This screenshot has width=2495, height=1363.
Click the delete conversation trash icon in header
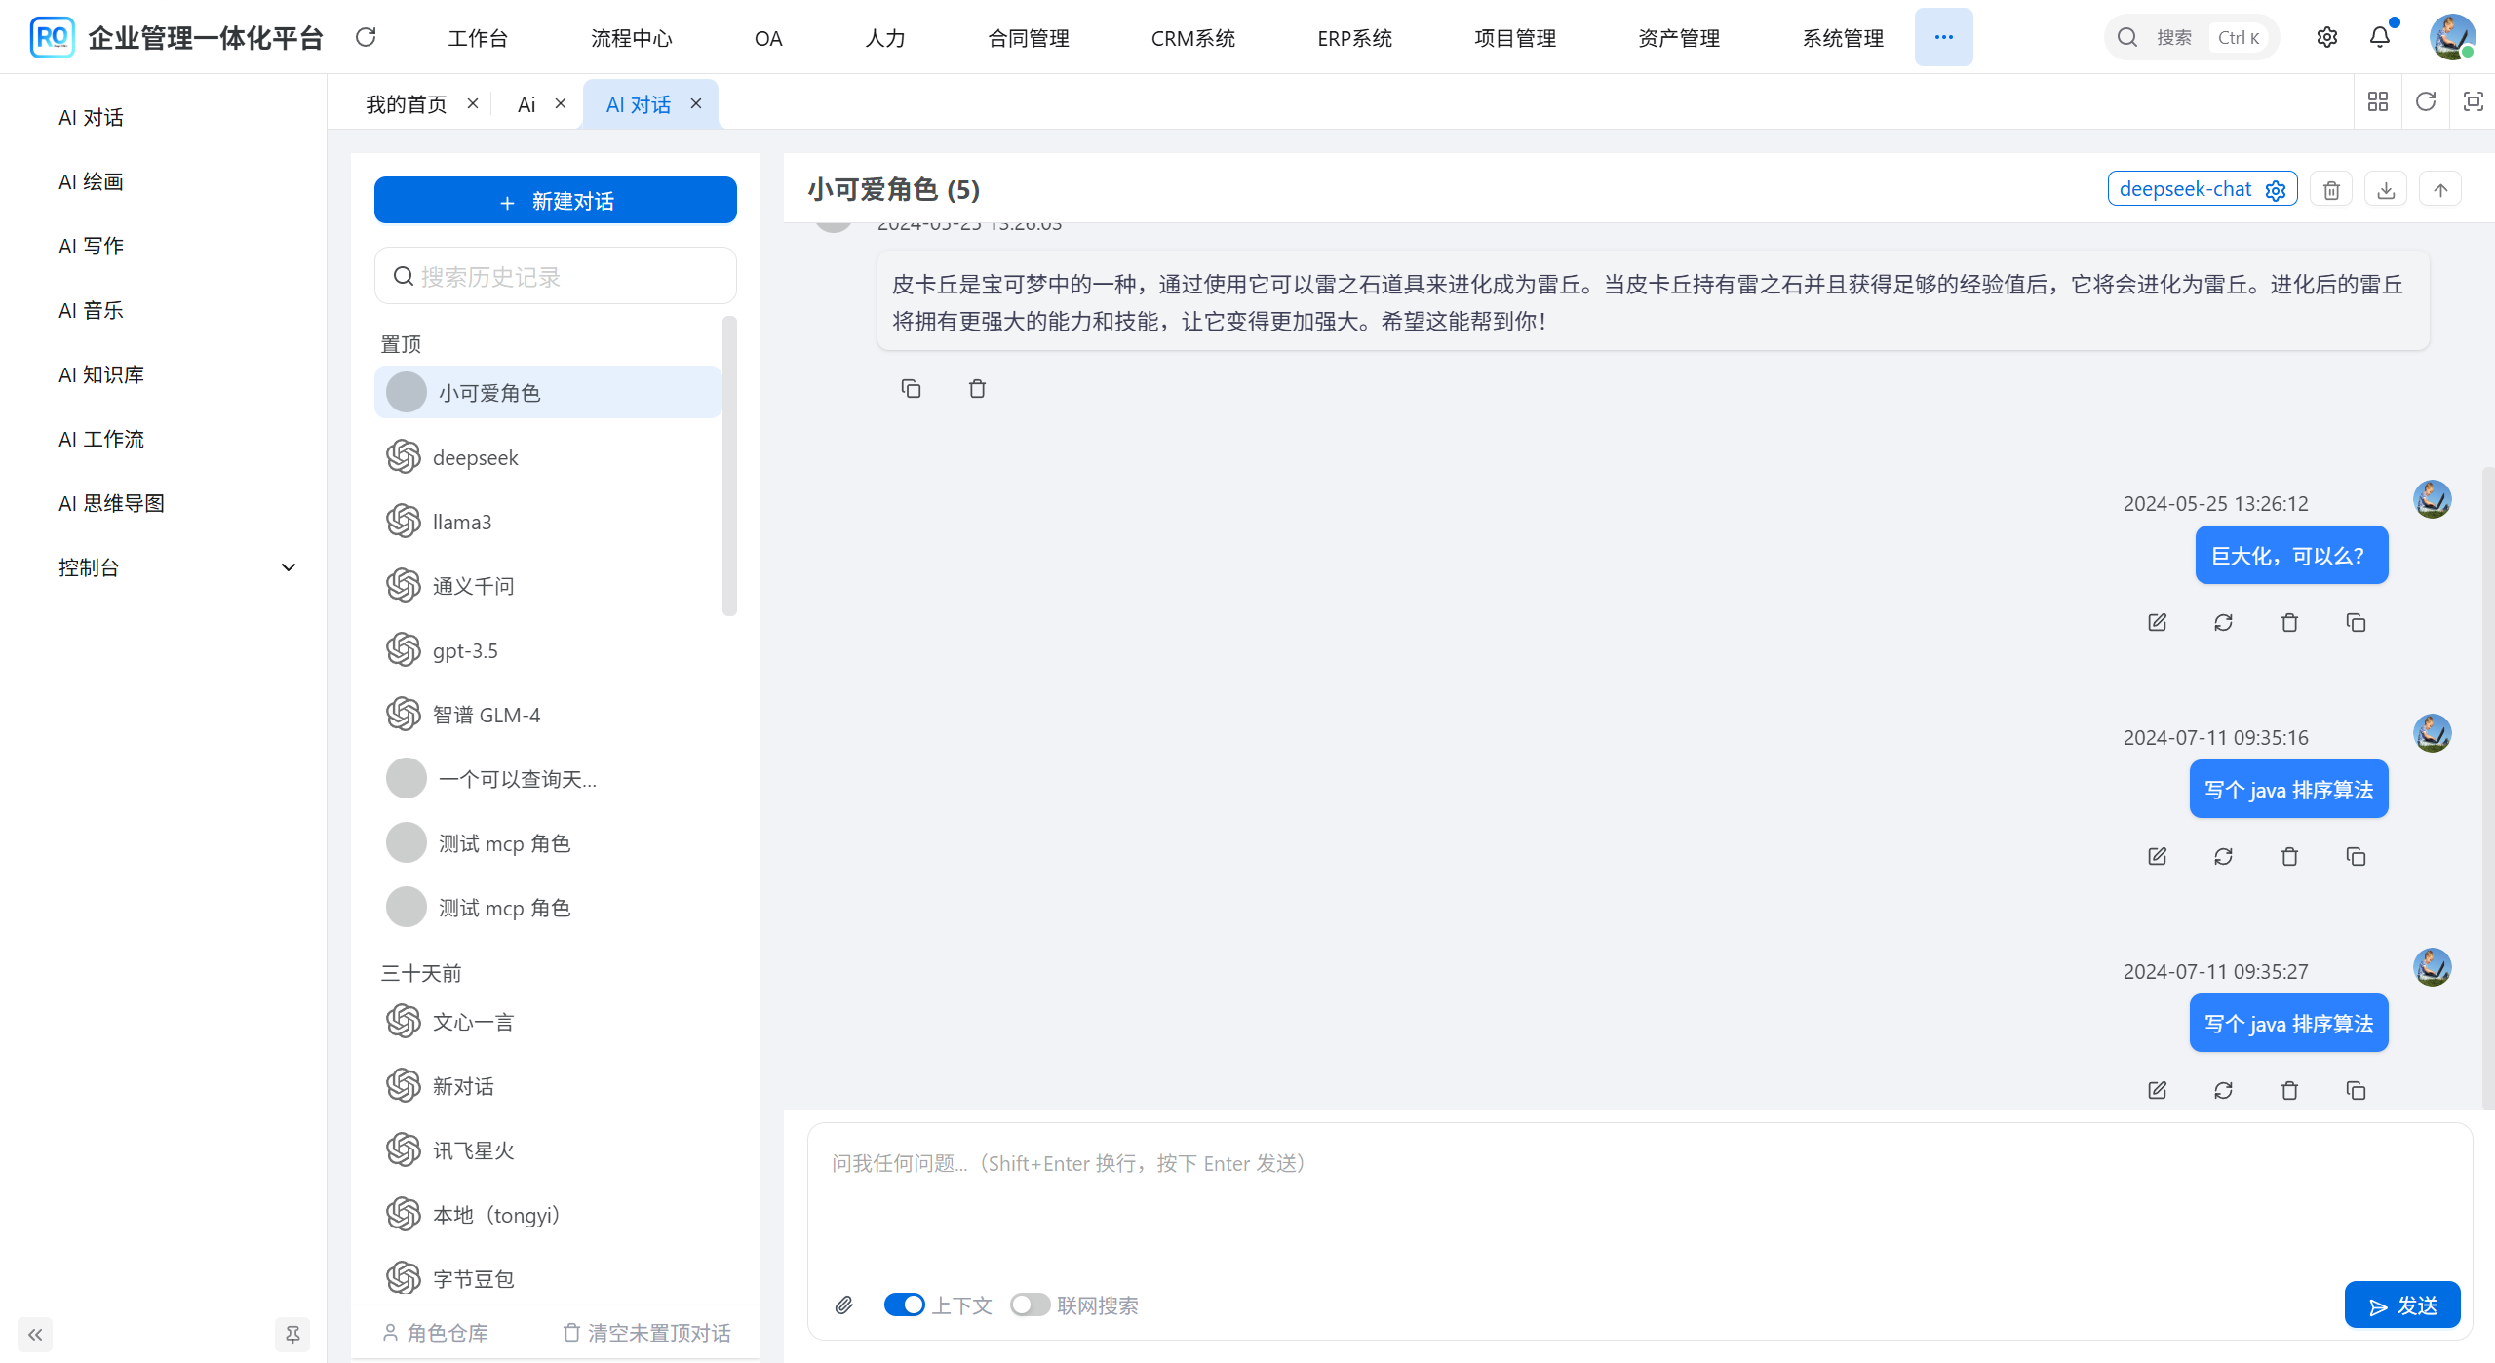pos(2331,190)
